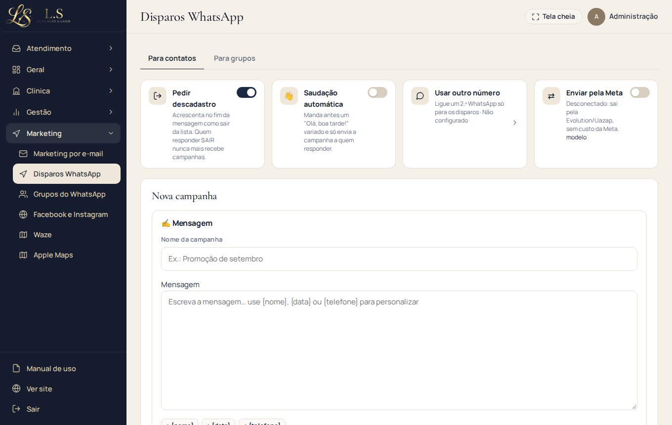
Task: Click the map icon next to Waze
Action: 23,235
